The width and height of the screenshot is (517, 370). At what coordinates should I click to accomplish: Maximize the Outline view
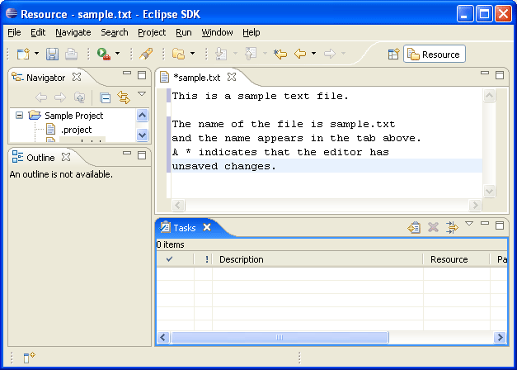point(142,155)
